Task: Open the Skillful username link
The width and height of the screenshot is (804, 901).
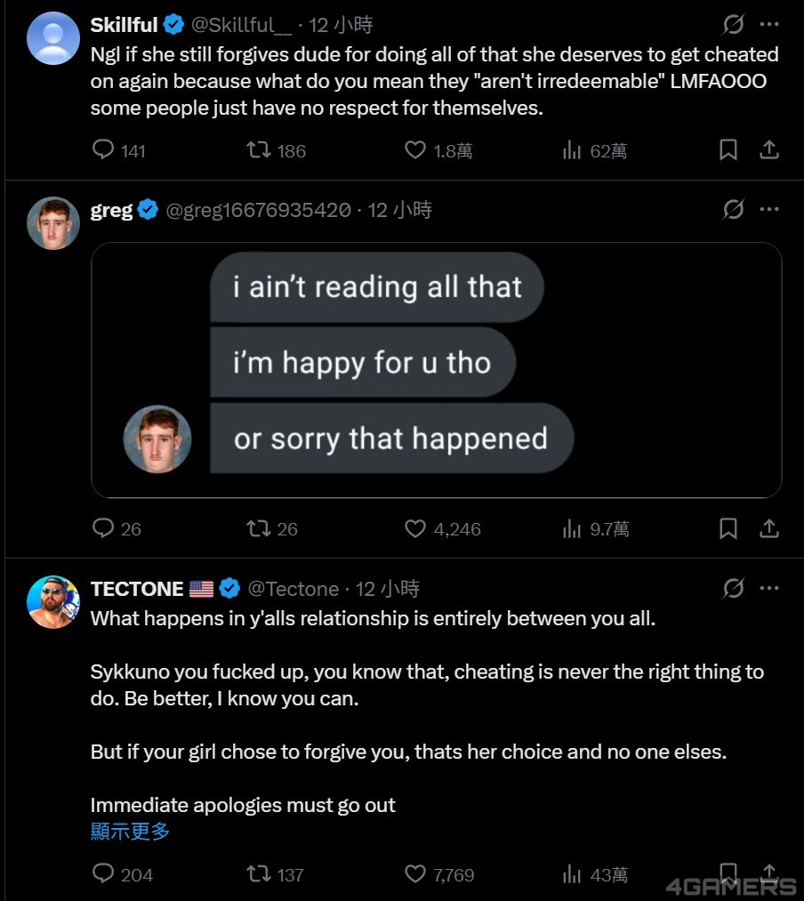Action: pos(124,25)
